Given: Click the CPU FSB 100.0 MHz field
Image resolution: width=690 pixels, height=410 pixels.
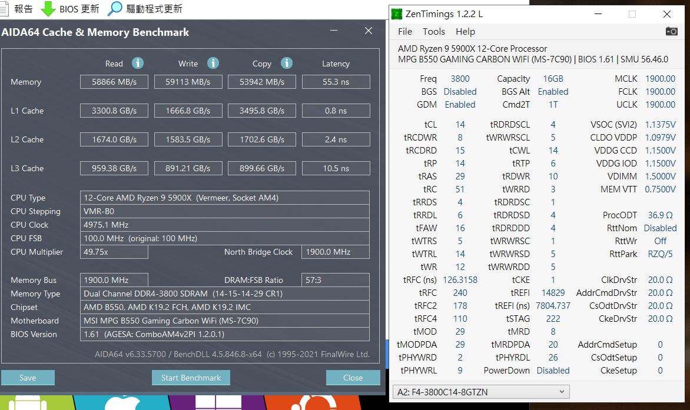Looking at the screenshot, I should [x=224, y=239].
